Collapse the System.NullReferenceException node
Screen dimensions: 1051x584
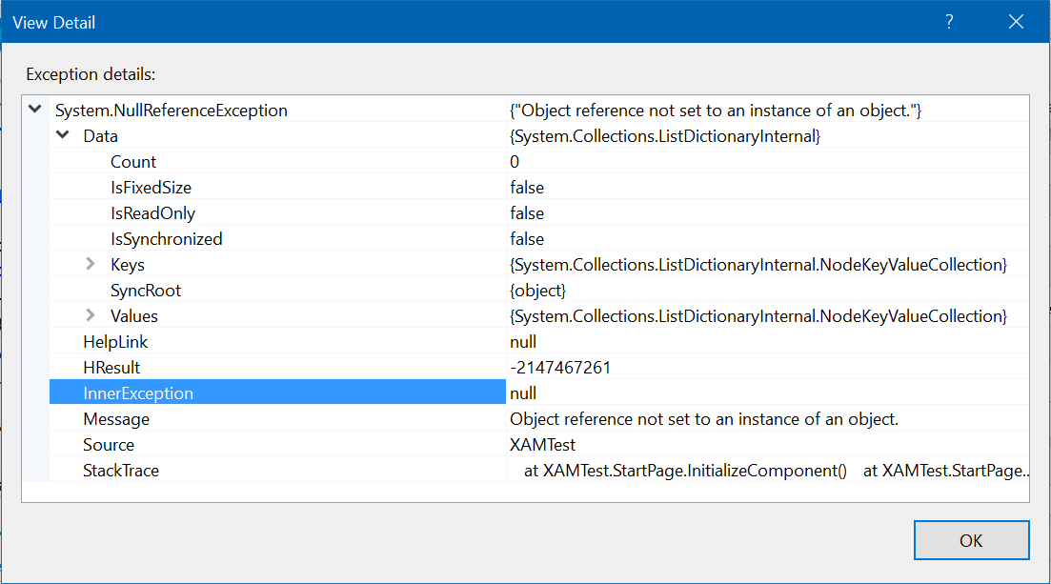[x=34, y=110]
